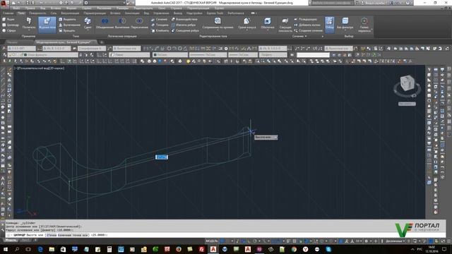Switch to the Поверхность ribbon tab
The width and height of the screenshot is (452, 254).
pos(37,13)
